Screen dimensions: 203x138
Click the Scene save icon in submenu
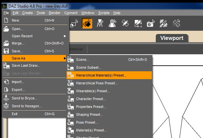click(71, 60)
